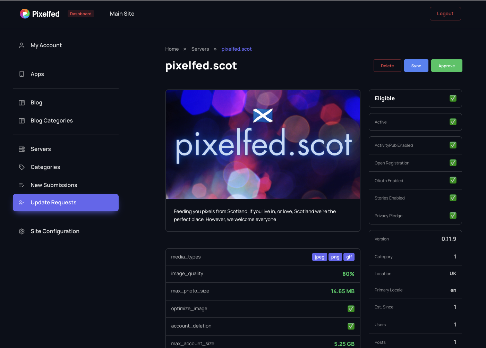Screen dimensions: 486x348
Task: Click Servers in breadcrumb
Action: click(200, 49)
